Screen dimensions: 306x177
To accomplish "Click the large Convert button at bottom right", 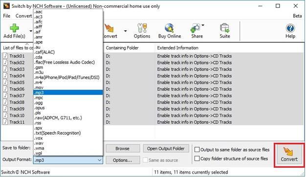I will pyautogui.click(x=289, y=155).
